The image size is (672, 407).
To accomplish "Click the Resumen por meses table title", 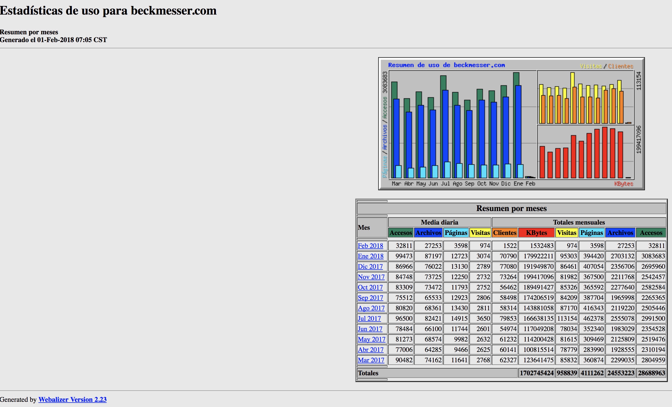I will click(511, 208).
